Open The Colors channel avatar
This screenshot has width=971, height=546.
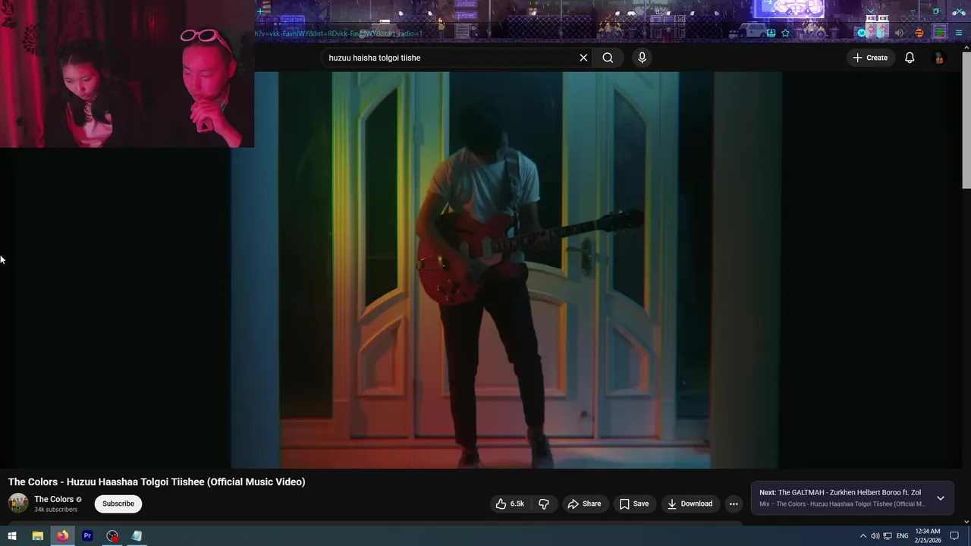pyautogui.click(x=18, y=503)
